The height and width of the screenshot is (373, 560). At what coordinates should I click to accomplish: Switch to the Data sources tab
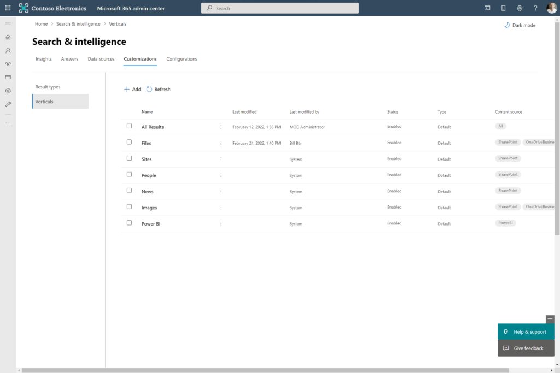(x=101, y=59)
